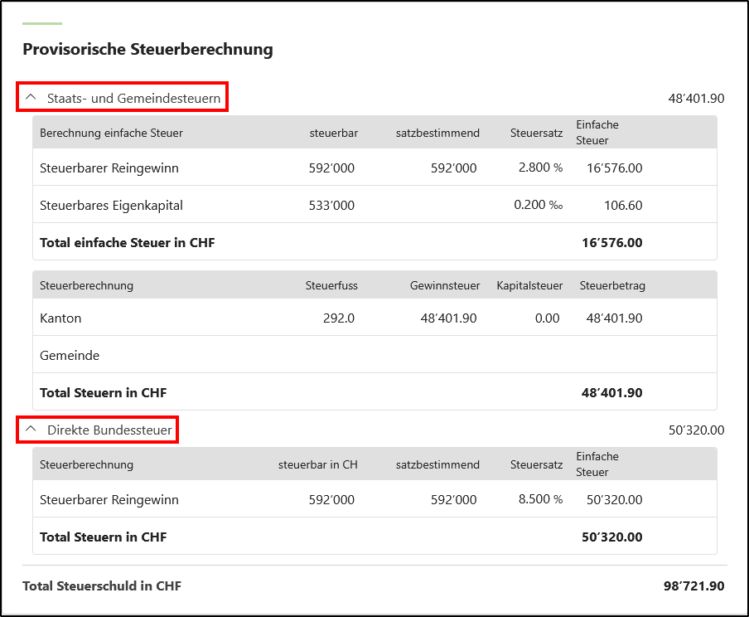Click the Berechnung einfache Steuer header

point(111,133)
